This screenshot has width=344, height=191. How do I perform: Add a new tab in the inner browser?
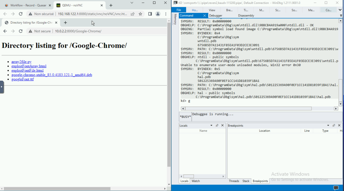coord(65,23)
